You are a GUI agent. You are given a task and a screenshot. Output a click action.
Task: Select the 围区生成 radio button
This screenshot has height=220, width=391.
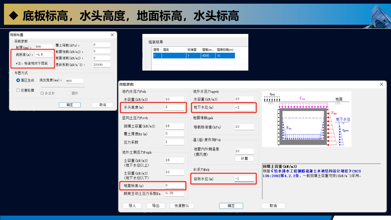coord(18,80)
